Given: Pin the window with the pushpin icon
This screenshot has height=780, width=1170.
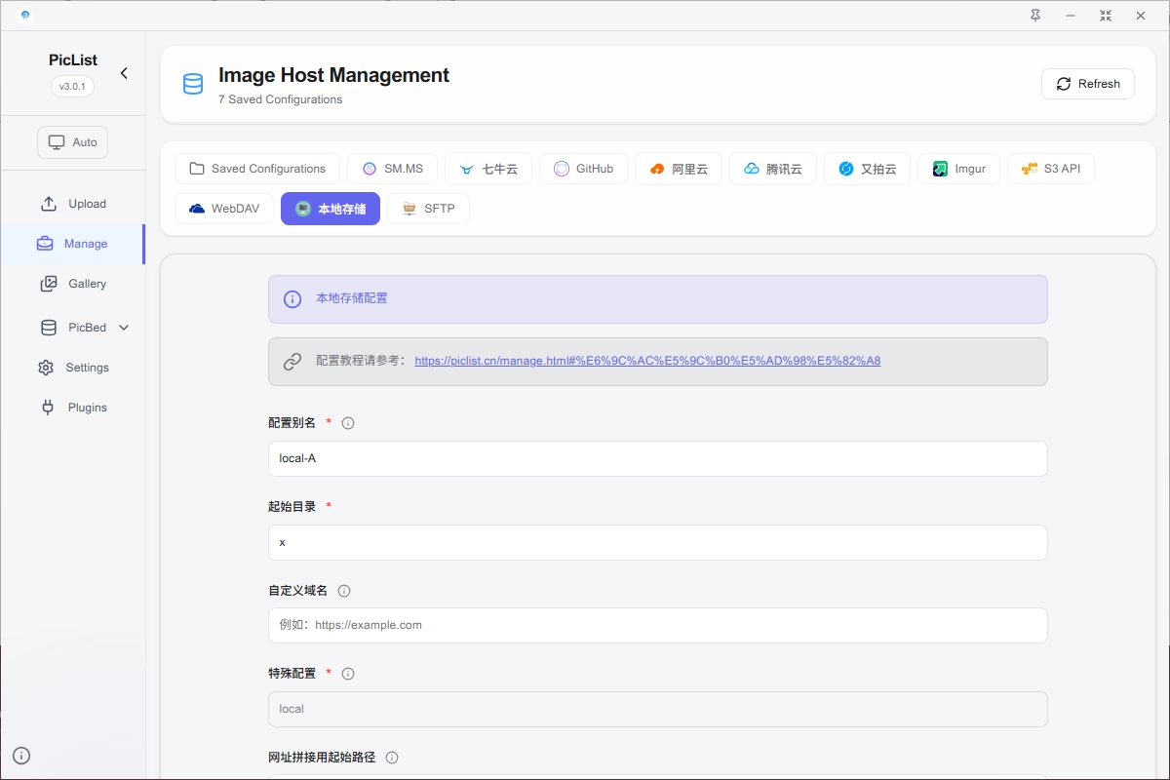Looking at the screenshot, I should point(1035,16).
